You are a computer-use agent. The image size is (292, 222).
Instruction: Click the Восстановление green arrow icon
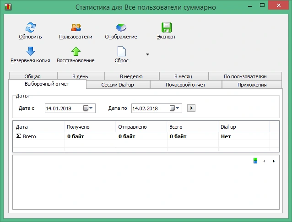76,51
